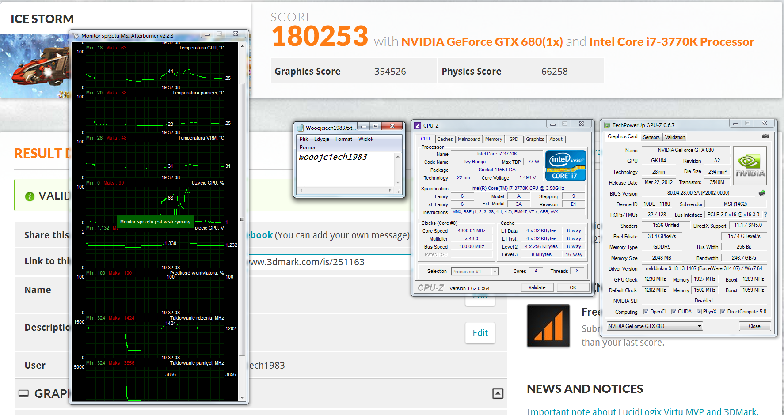The width and height of the screenshot is (784, 415).
Task: Toggle the OpenCL checkbox in GPU-Z
Action: pyautogui.click(x=646, y=312)
